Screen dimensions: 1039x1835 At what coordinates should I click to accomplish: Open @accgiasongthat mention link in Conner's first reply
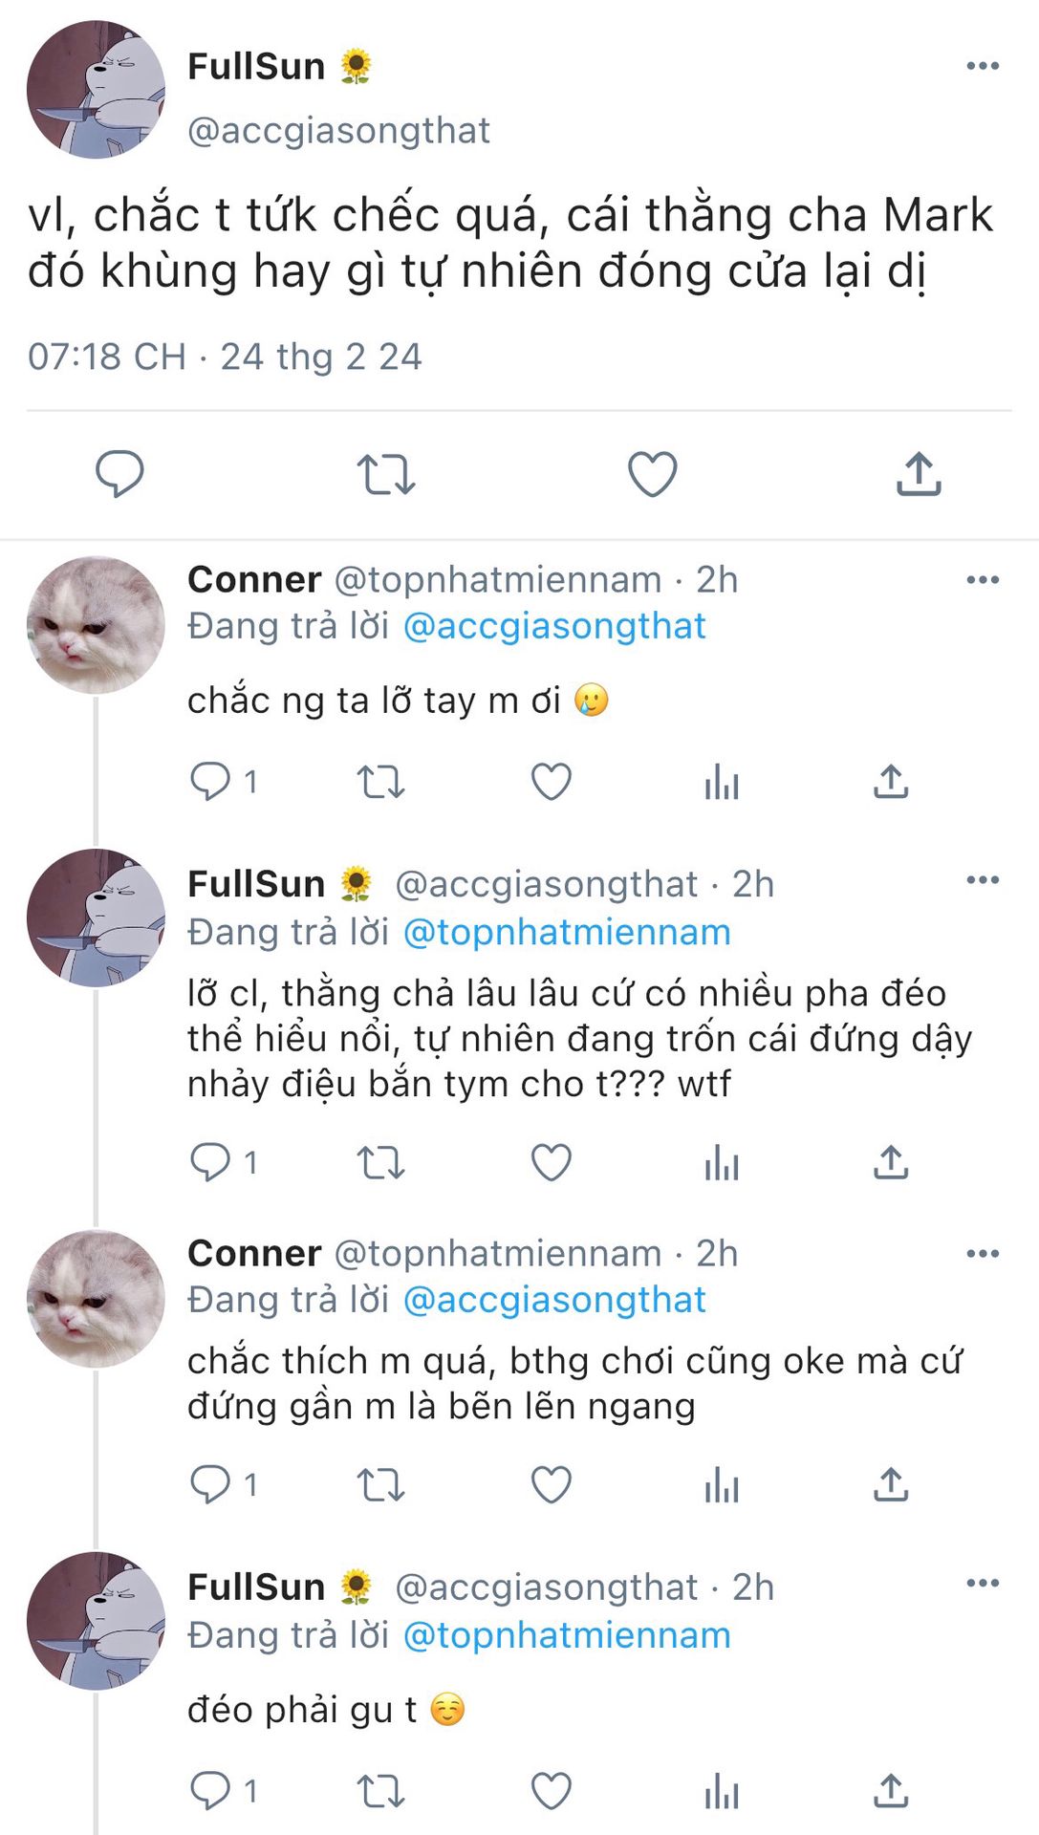(x=554, y=626)
